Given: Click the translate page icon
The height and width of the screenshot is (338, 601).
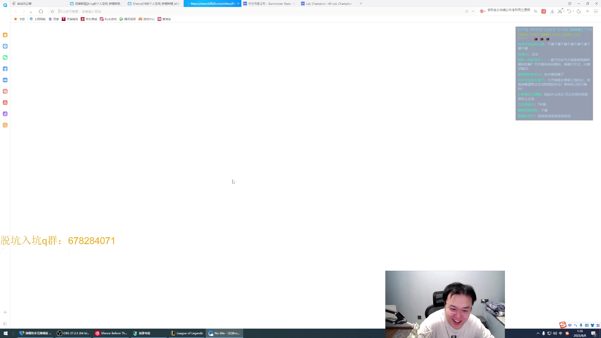Looking at the screenshot, I should [x=544, y=11].
